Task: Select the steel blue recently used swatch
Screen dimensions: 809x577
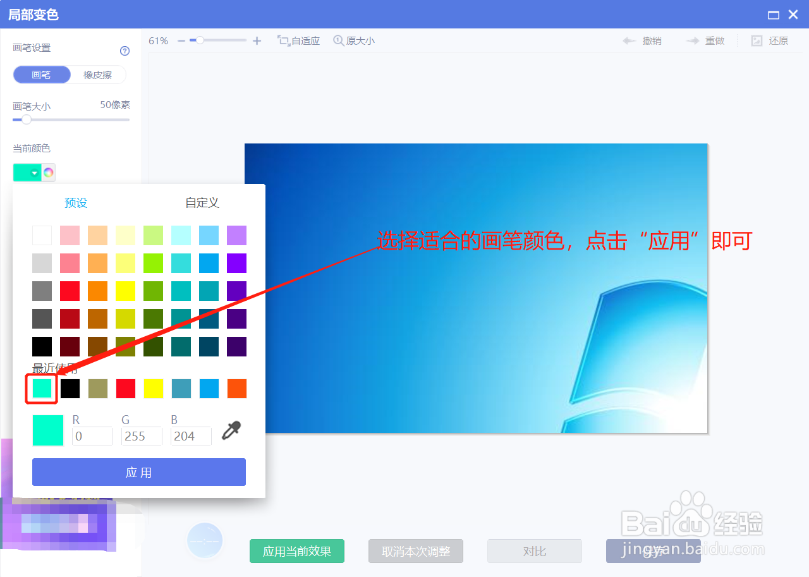Action: coord(181,388)
